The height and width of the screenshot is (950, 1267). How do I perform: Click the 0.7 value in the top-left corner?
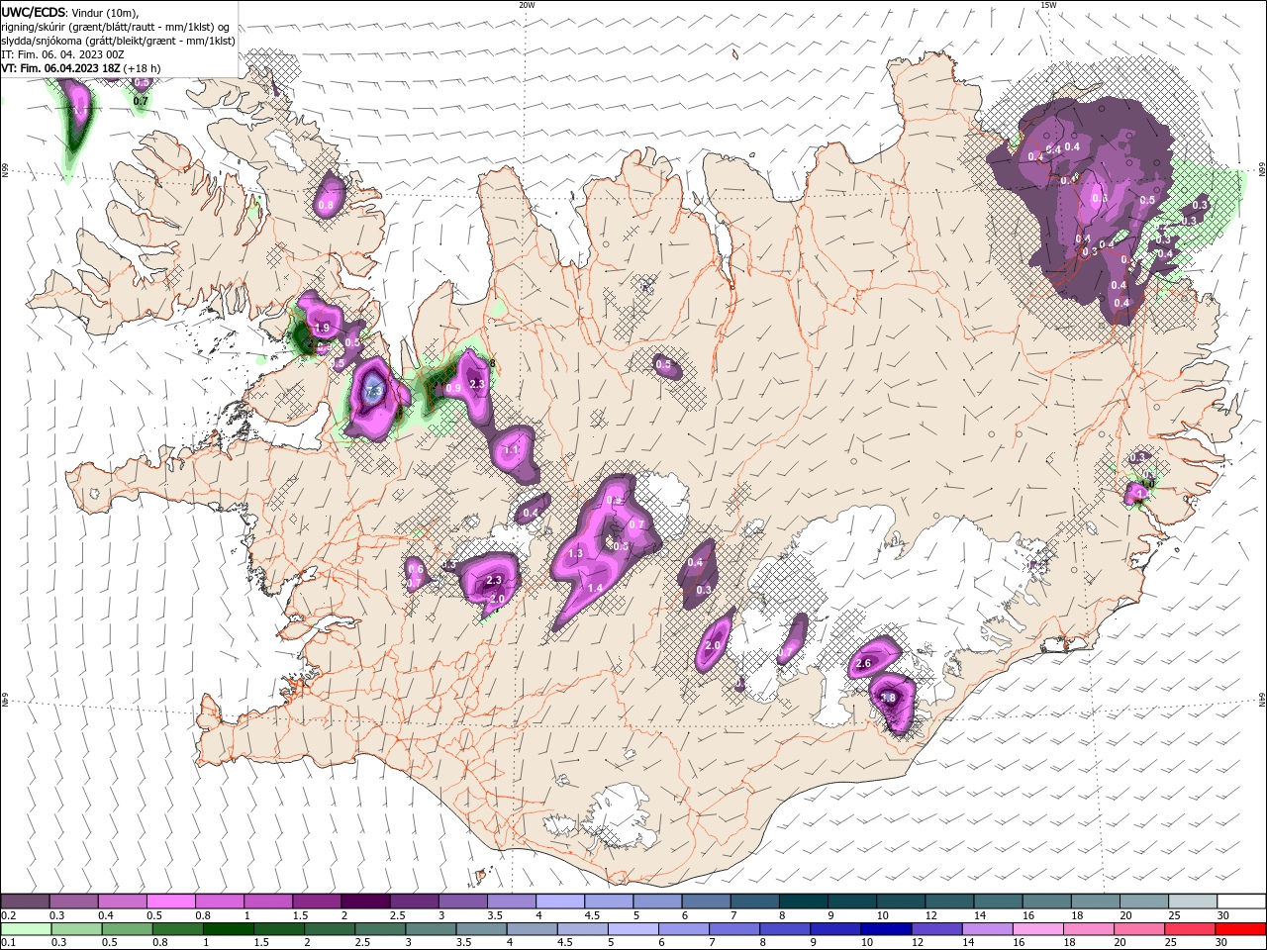tap(141, 101)
